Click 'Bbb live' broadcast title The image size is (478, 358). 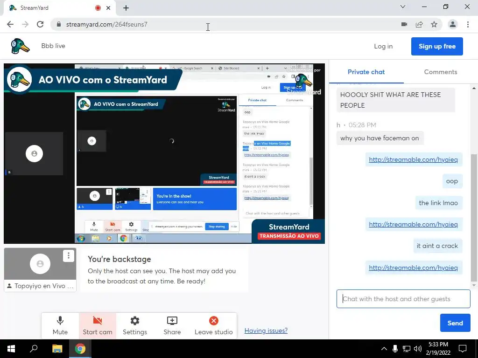(x=53, y=46)
